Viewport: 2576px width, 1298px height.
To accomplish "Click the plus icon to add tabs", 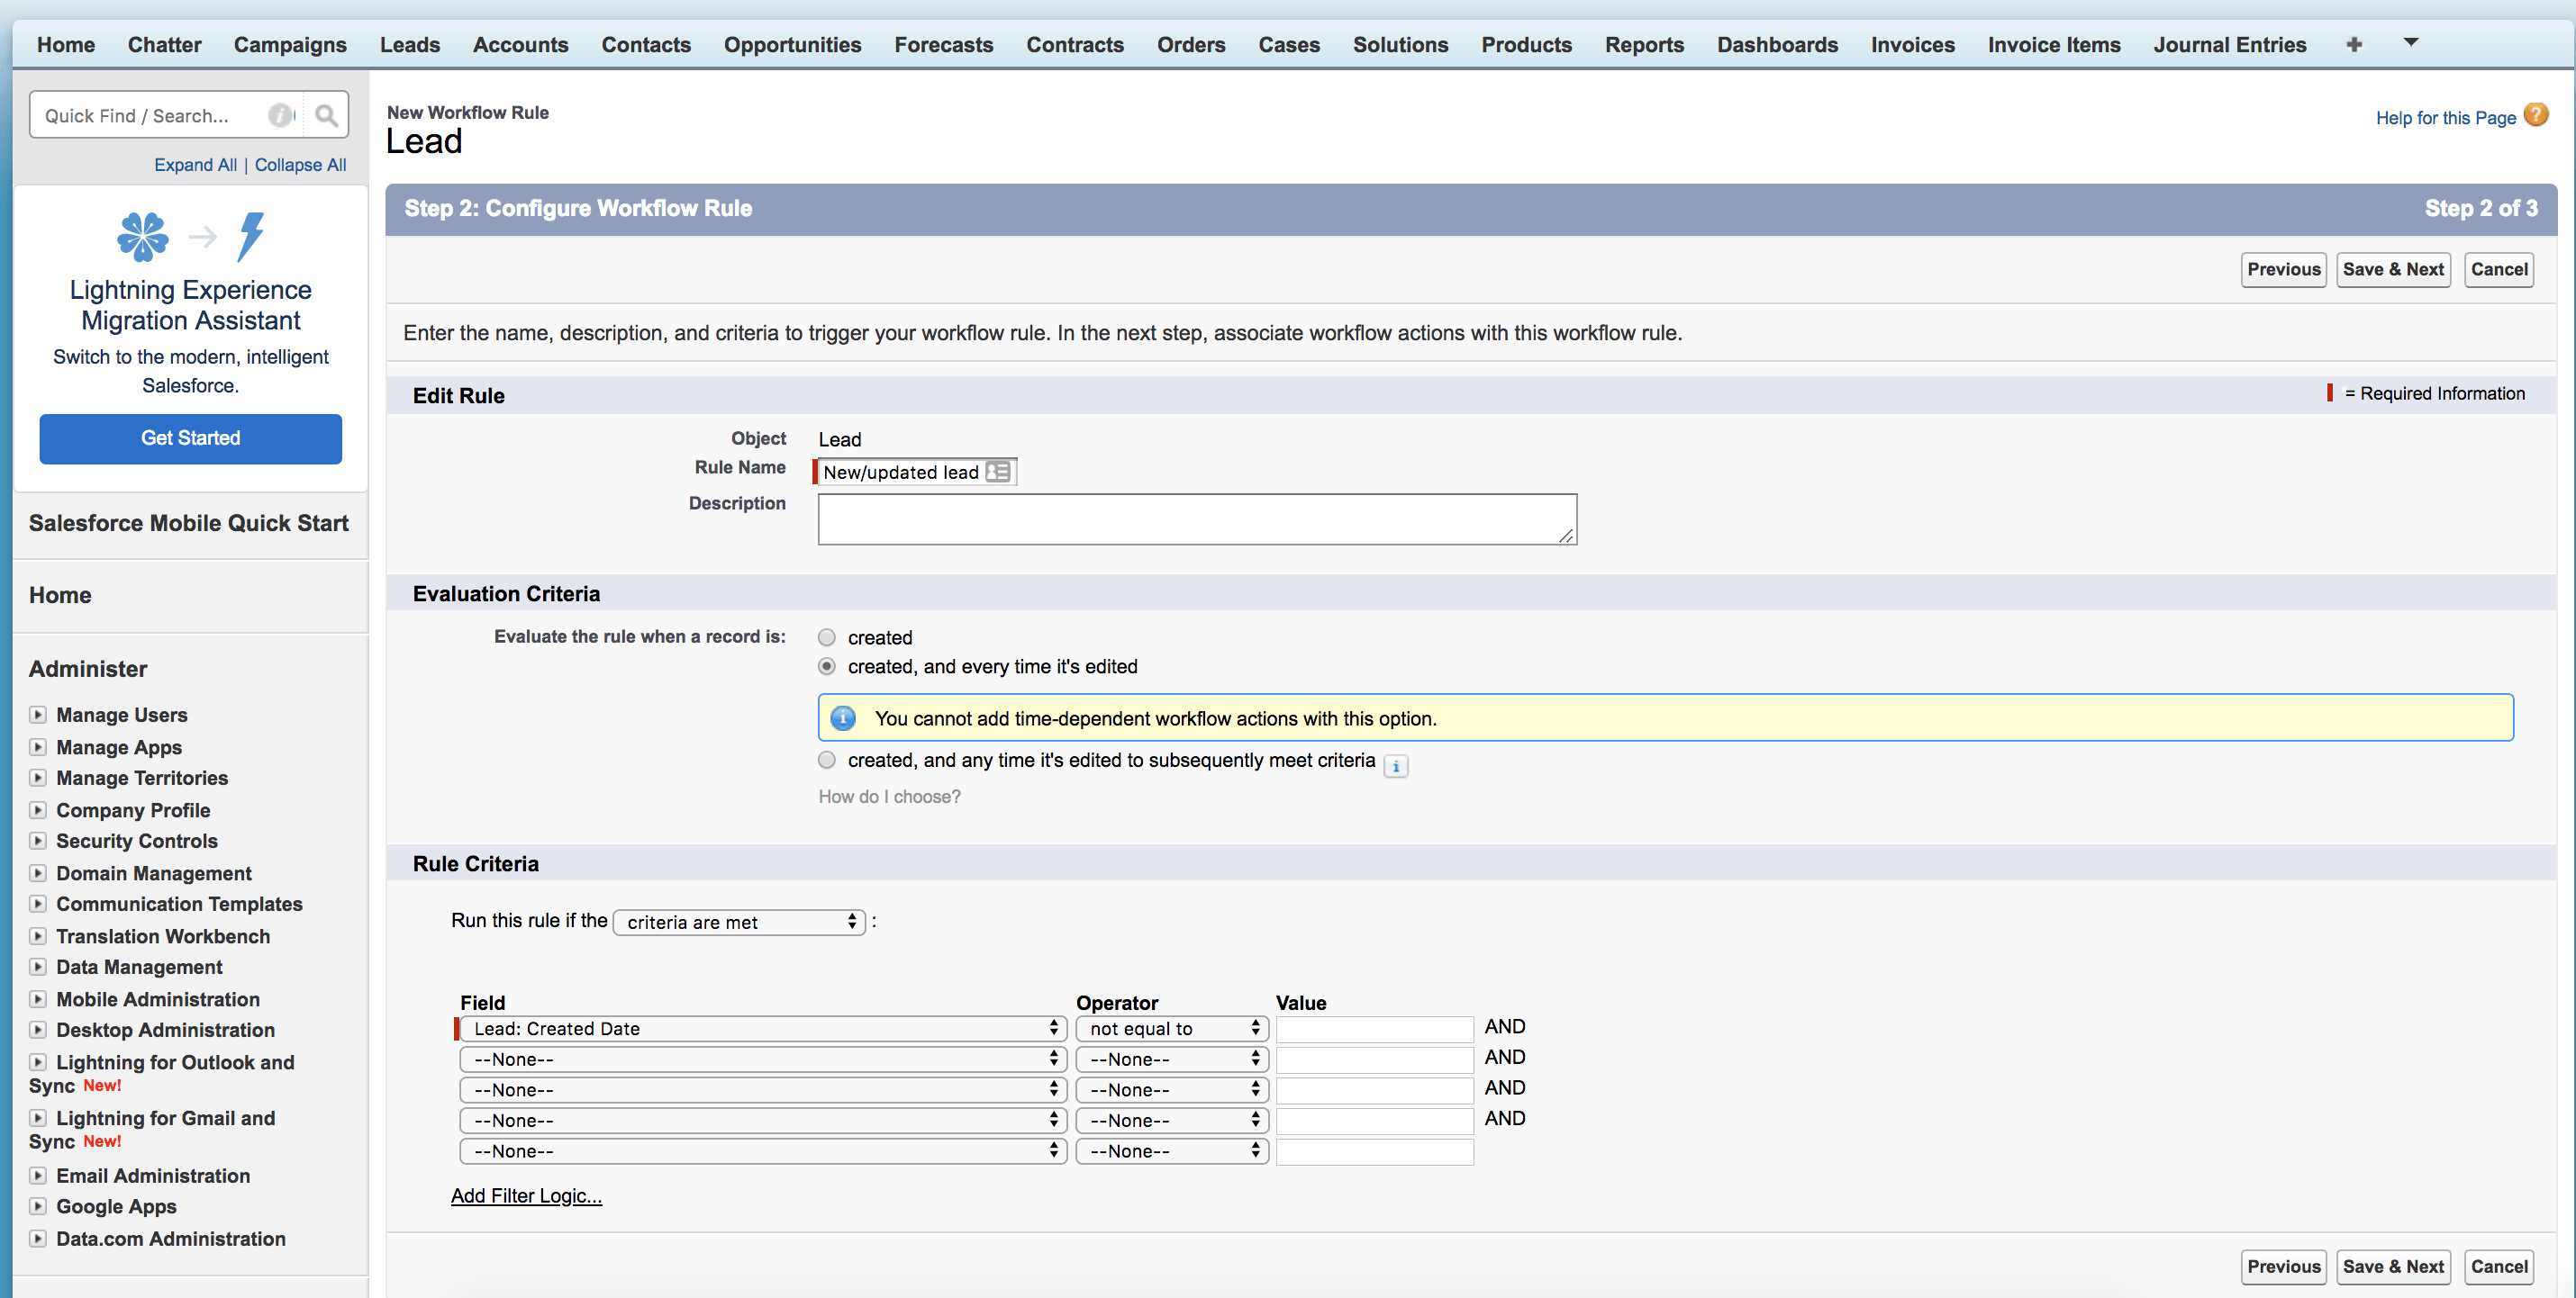I will [x=2354, y=45].
